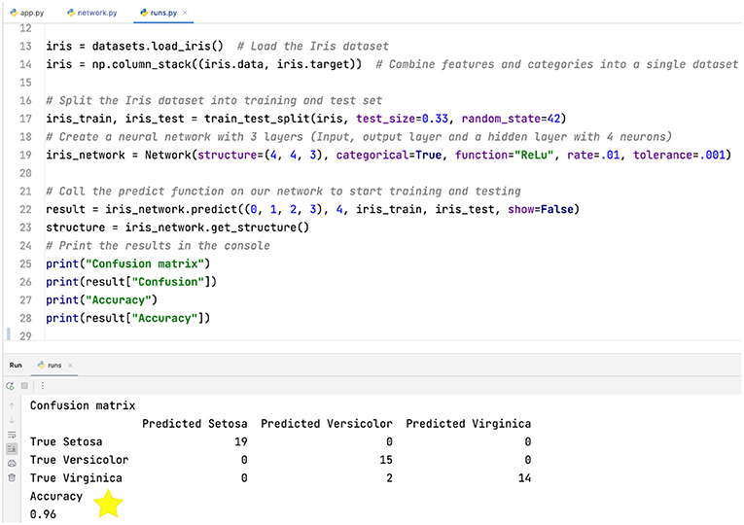Image resolution: width=744 pixels, height=525 pixels.
Task: Click line number 13 in the gutter
Action: pyautogui.click(x=25, y=47)
